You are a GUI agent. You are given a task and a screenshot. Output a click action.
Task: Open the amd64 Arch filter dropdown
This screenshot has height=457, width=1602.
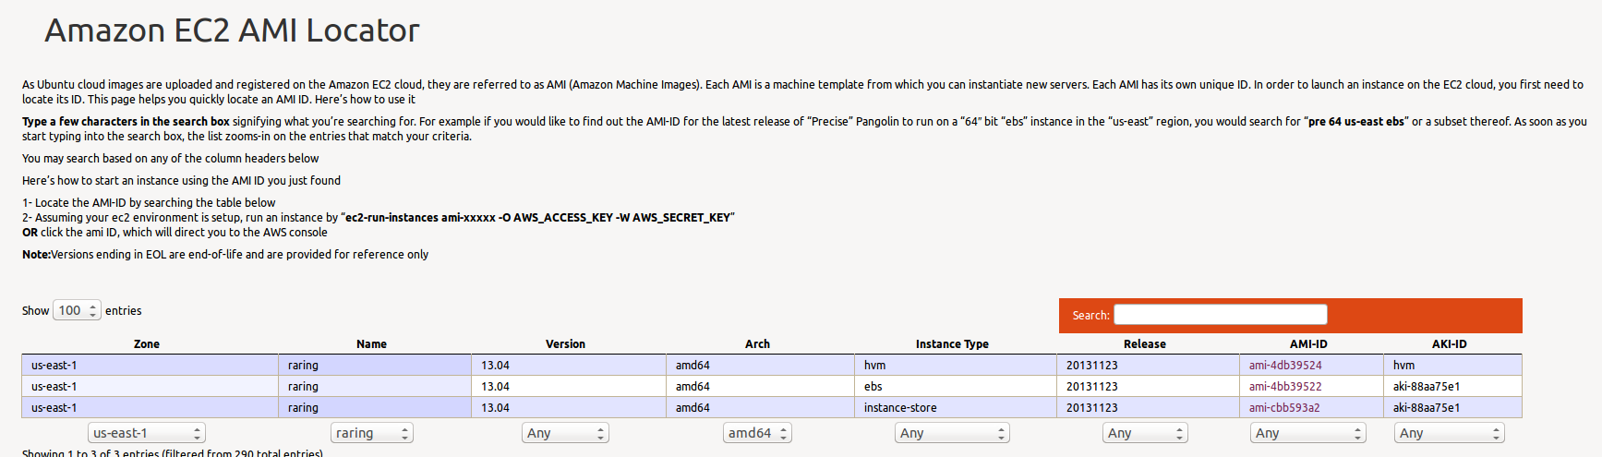[x=757, y=433]
